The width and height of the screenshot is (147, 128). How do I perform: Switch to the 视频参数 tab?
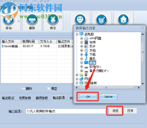[25, 98]
